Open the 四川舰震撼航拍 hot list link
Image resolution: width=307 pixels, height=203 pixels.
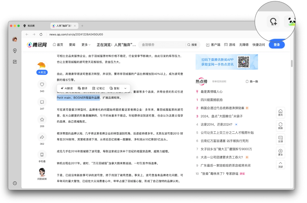[x=211, y=100]
